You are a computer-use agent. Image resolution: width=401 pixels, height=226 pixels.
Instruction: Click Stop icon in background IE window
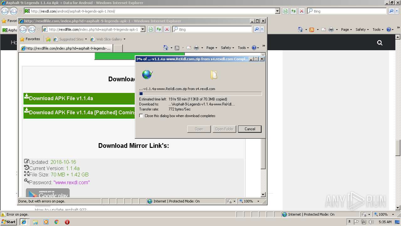tap(302, 11)
